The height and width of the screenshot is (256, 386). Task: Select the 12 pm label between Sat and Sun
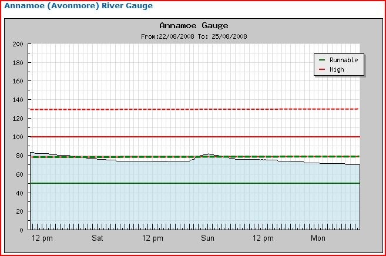pos(153,238)
